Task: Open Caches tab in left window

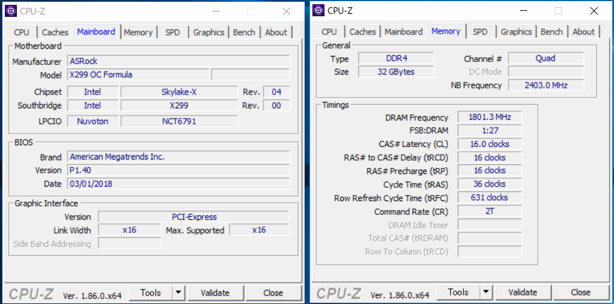Action: [x=55, y=33]
